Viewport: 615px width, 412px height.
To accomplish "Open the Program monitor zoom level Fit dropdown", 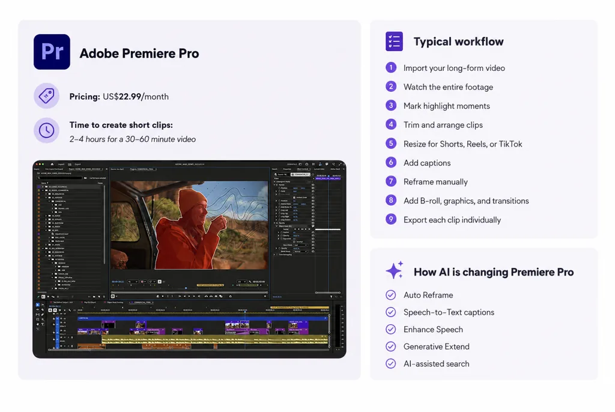I will [x=133, y=282].
